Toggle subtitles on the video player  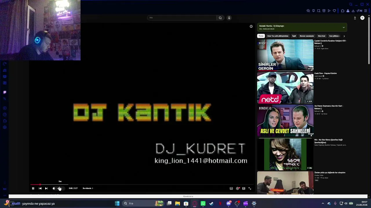tap(231, 188)
